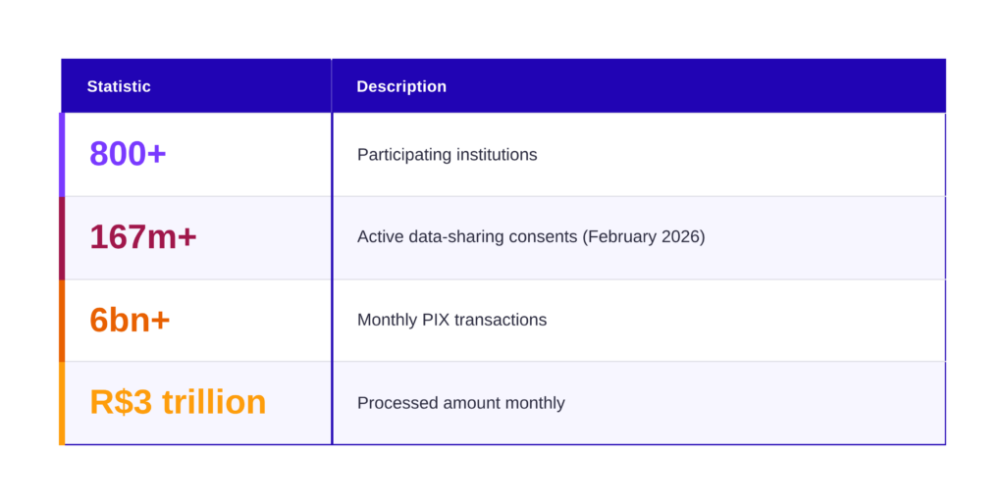Click the Statistic column header

tap(119, 86)
